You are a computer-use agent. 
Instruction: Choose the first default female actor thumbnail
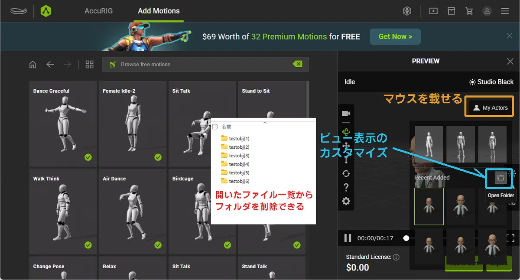pyautogui.click(x=429, y=144)
